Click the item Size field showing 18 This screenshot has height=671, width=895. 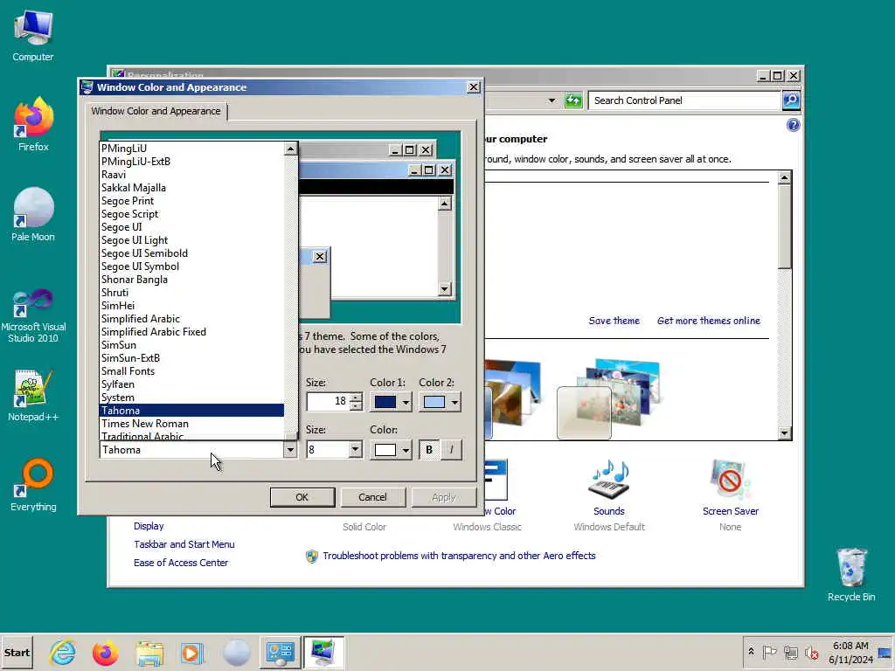329,402
